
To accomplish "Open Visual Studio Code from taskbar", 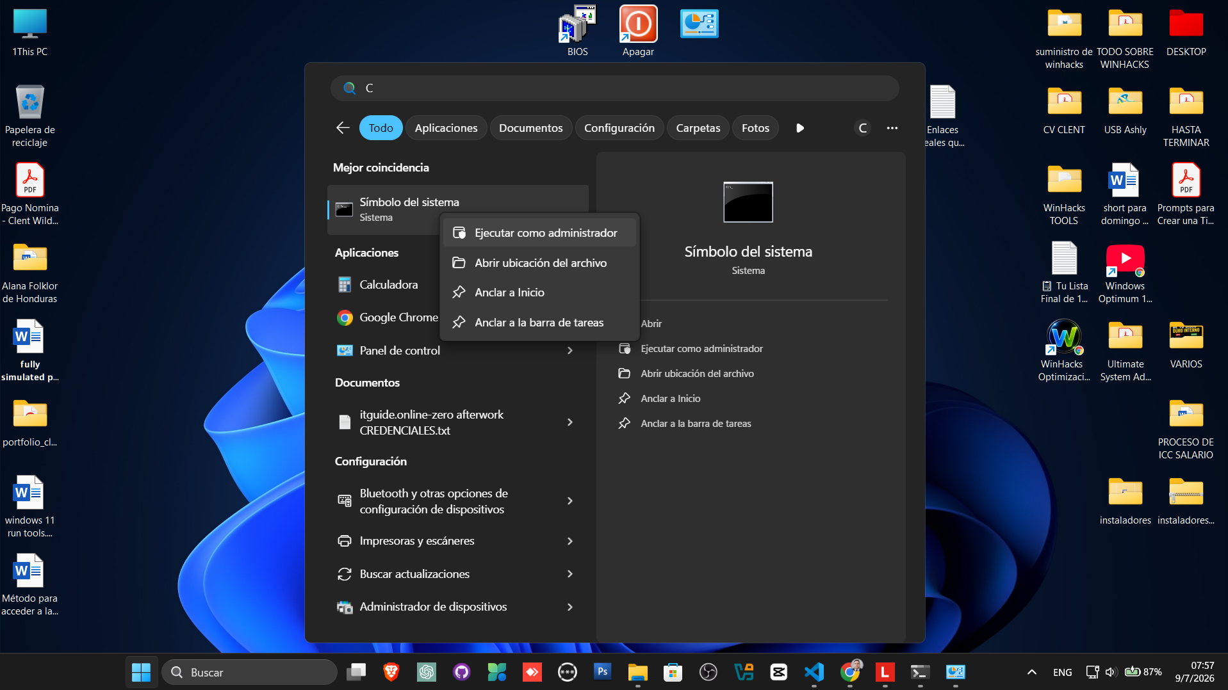I will pos(814,672).
